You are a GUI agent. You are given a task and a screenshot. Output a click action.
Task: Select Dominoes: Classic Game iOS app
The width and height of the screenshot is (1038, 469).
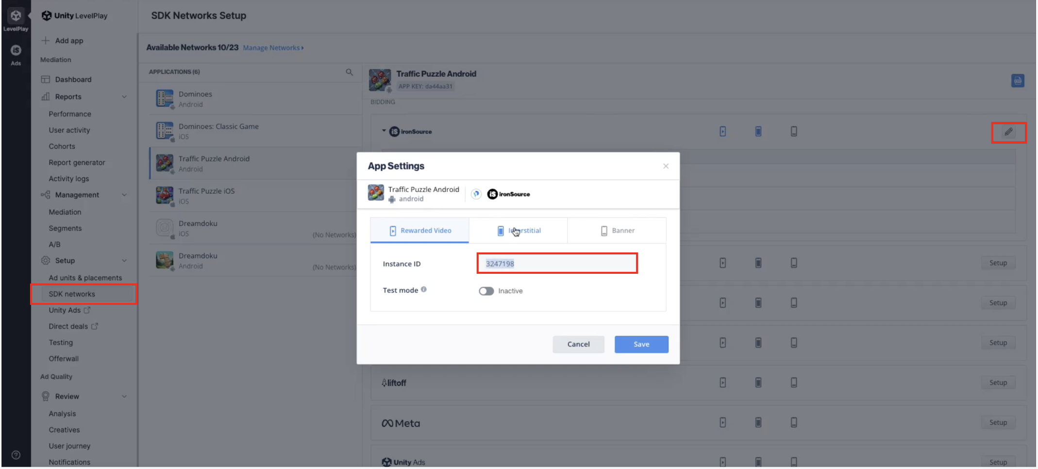[x=255, y=131]
